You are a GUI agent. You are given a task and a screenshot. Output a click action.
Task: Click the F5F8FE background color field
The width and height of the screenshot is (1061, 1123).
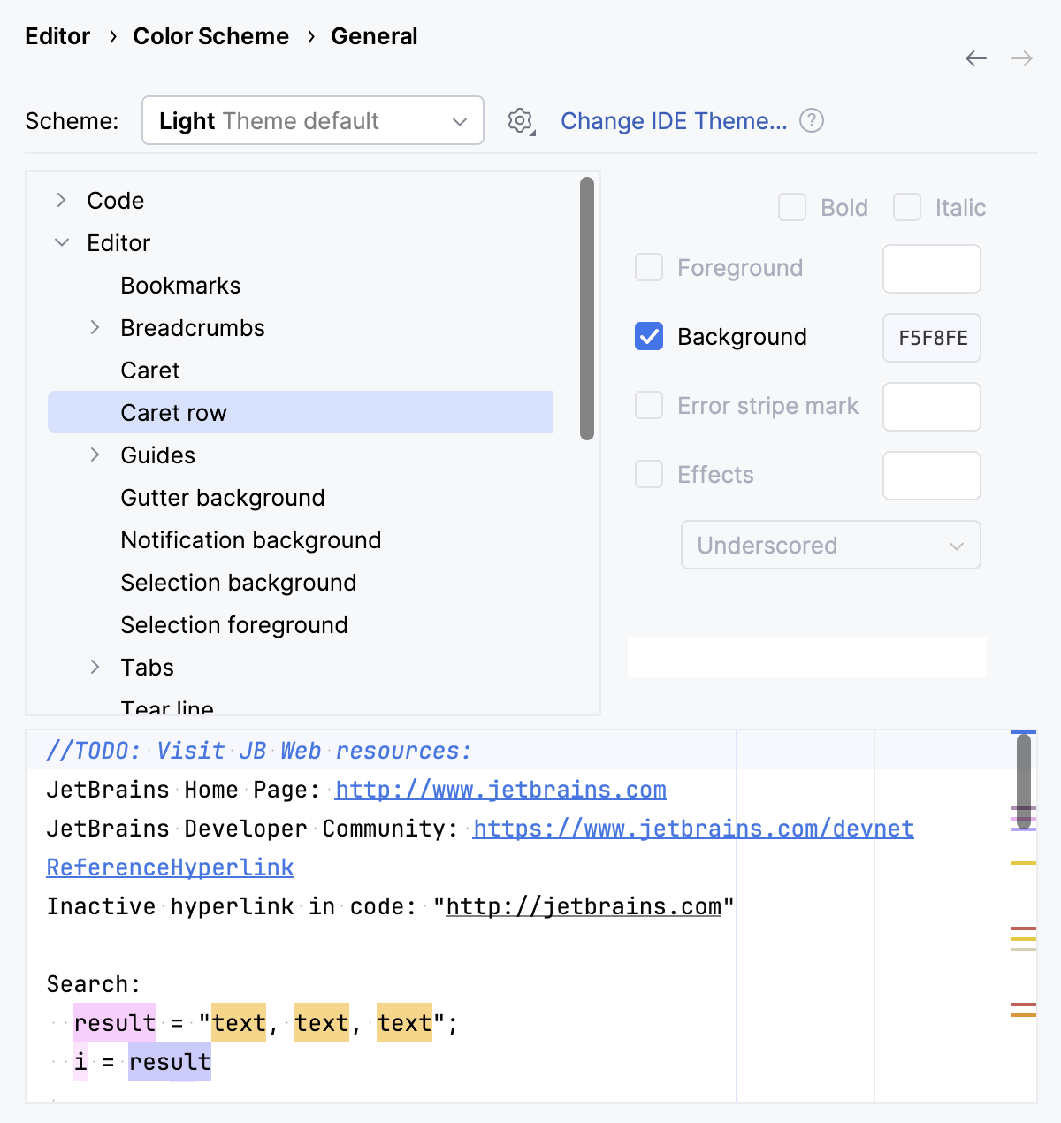(931, 337)
